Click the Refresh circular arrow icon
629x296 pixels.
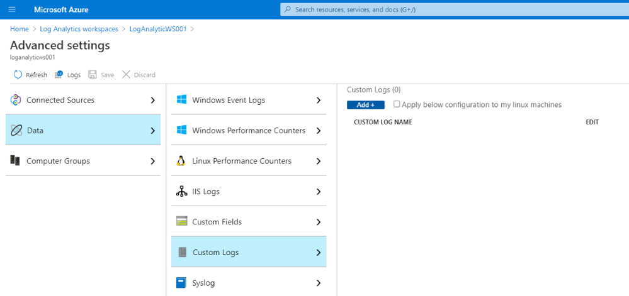(x=18, y=75)
